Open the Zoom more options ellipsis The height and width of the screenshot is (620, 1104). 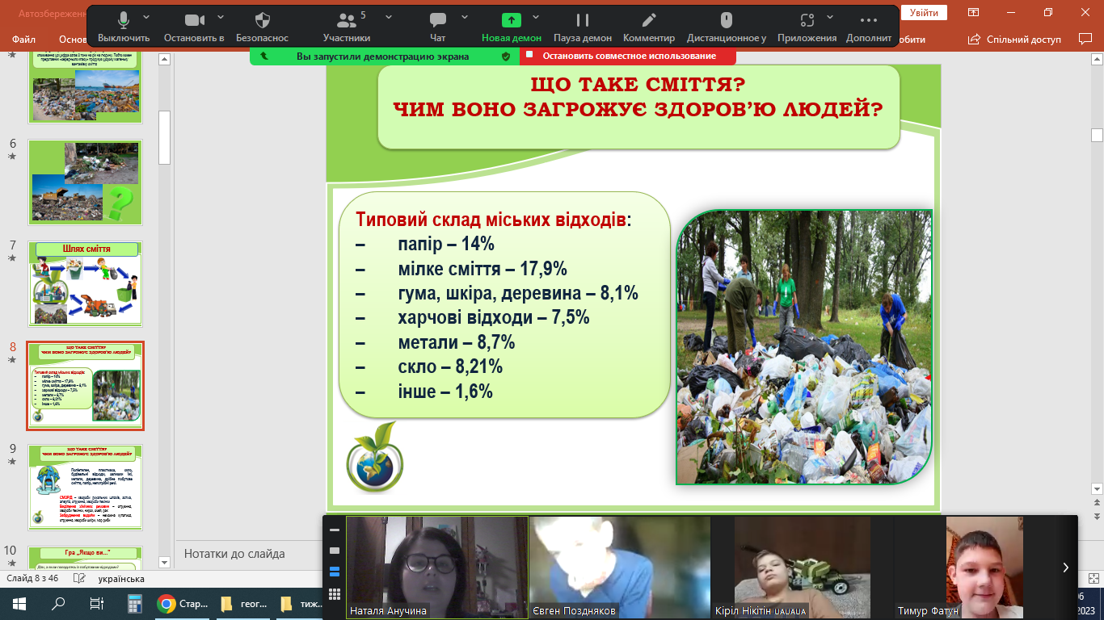point(869,26)
